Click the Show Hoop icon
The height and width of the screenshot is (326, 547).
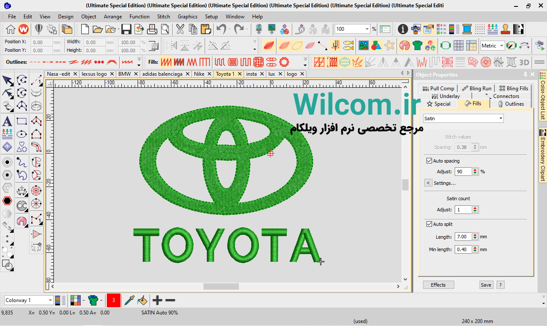tap(445, 45)
